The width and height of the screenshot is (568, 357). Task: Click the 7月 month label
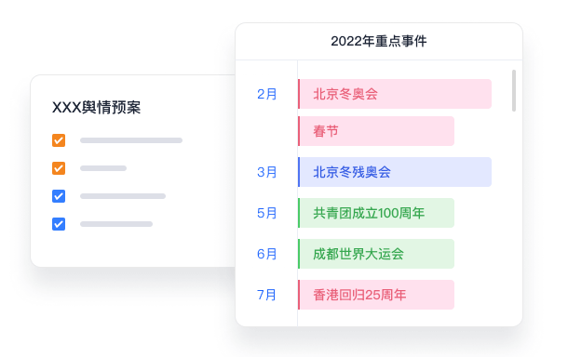(x=267, y=295)
